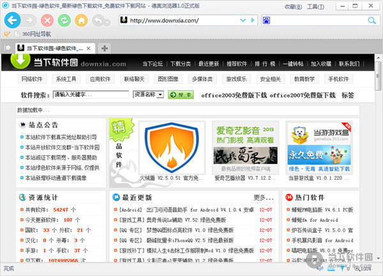Click the Baidu paw search engine icon
Image resolution: width=383 pixels, height=276 pixels.
[x=266, y=20]
